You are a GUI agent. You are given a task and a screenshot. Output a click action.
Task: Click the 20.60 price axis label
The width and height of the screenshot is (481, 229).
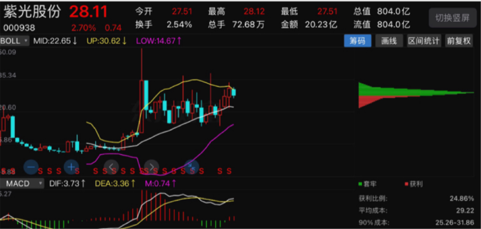coord(8,108)
